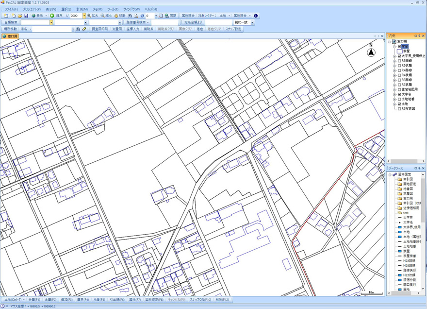Click the open folder icon in toolbar

[20, 16]
